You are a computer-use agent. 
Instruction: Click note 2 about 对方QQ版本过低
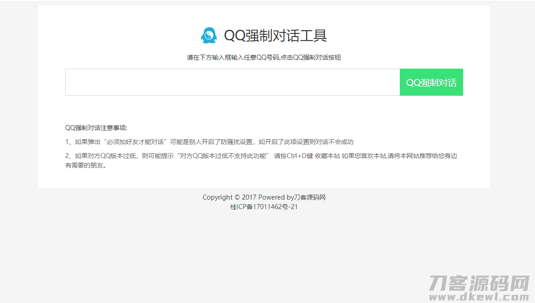coord(261,161)
